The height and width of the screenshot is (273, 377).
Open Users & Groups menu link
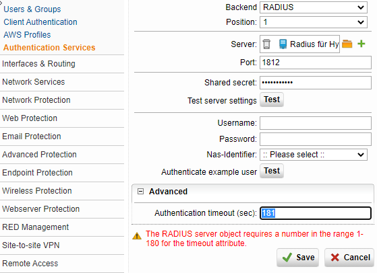point(32,9)
